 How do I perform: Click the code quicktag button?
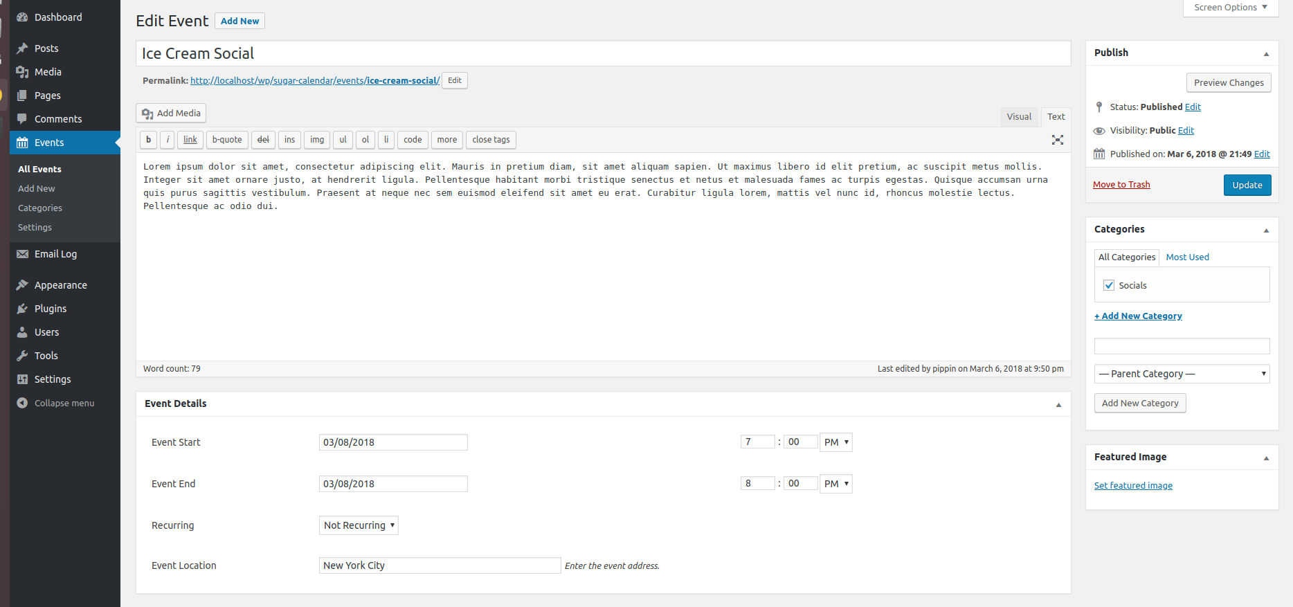413,140
